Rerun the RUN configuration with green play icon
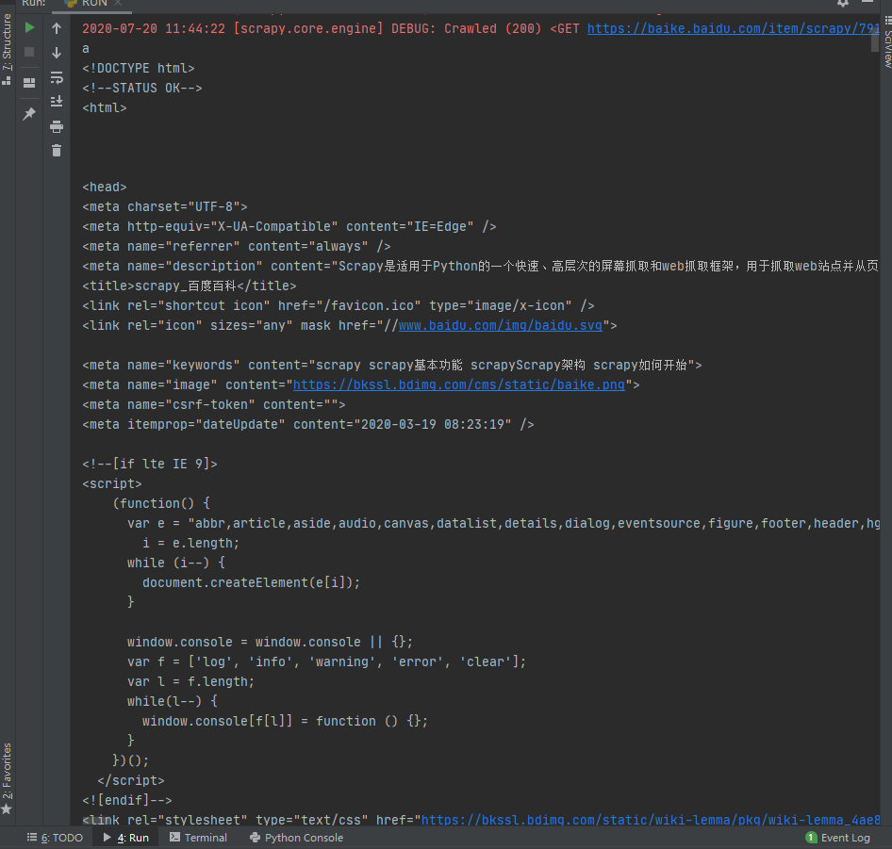Image resolution: width=892 pixels, height=849 pixels. 29,27
